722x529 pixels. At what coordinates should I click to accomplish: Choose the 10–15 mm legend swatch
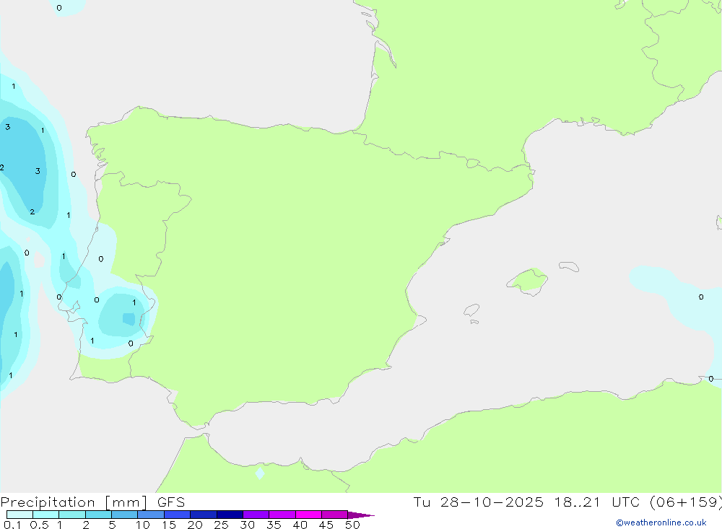coord(151,515)
